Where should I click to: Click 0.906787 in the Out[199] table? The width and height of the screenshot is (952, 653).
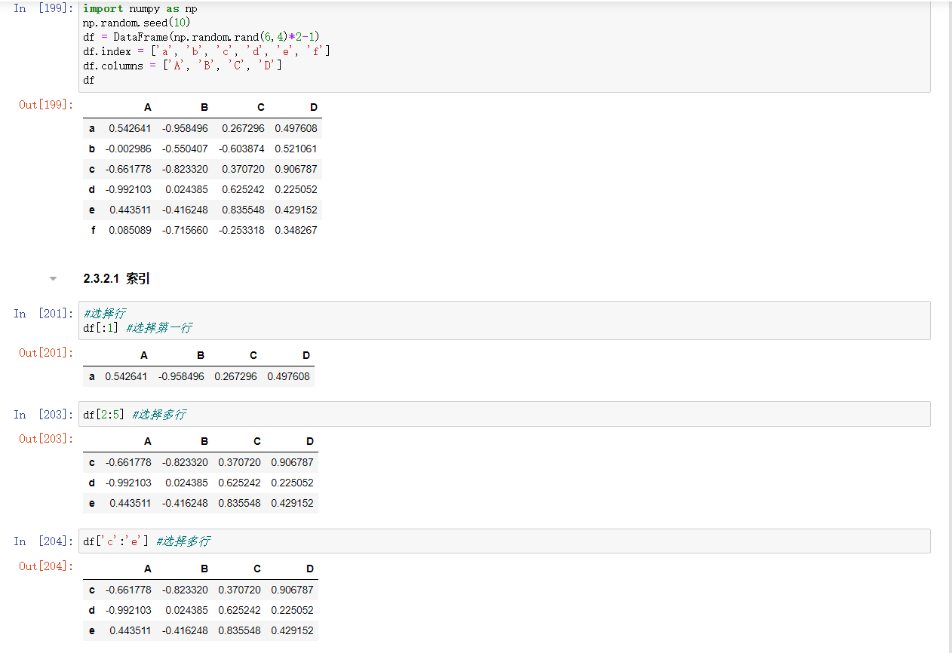click(296, 169)
